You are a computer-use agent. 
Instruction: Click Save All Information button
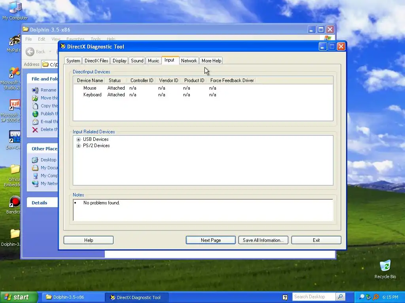pyautogui.click(x=263, y=240)
